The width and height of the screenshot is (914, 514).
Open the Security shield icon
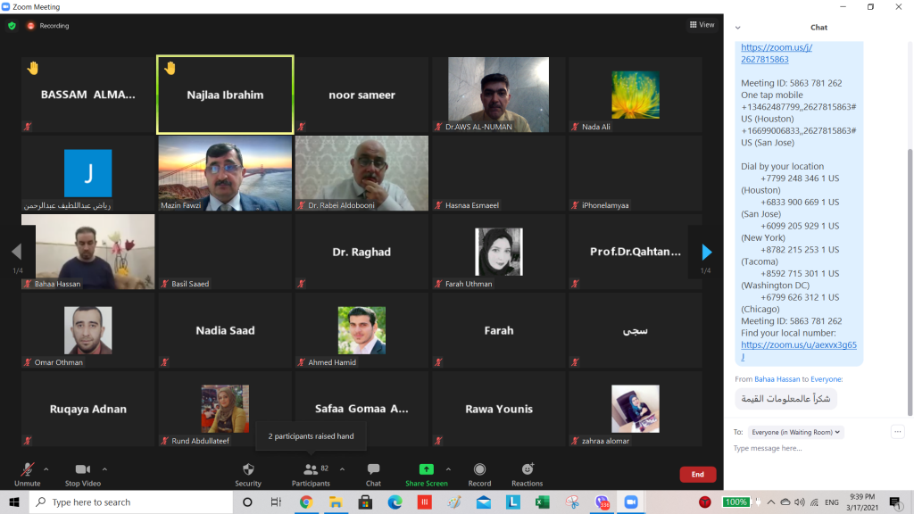pos(248,469)
